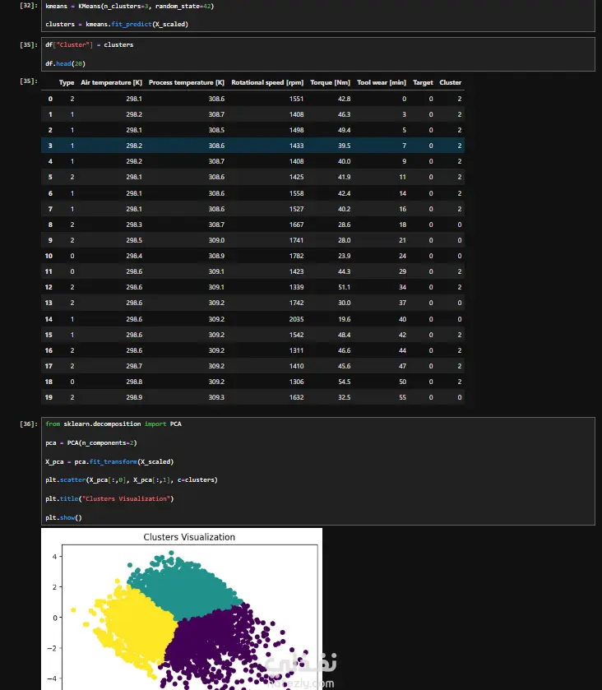This screenshot has height=690, width=602.
Task: Click the Cluster column header
Action: pos(450,82)
